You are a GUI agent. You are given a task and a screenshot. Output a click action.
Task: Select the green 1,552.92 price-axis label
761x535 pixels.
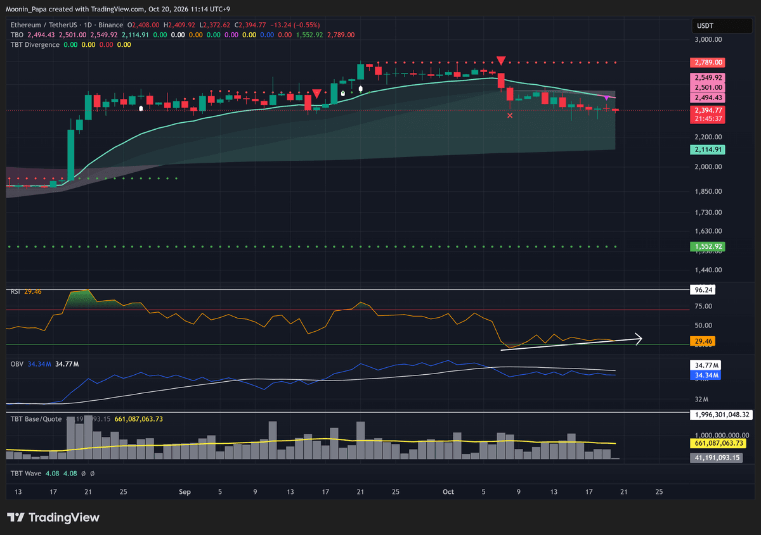pyautogui.click(x=707, y=246)
